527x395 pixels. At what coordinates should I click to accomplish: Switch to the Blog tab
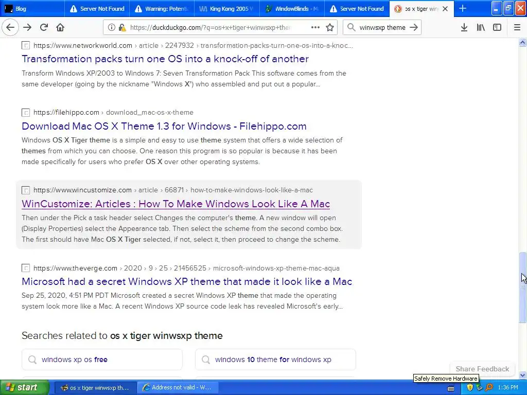[x=32, y=9]
